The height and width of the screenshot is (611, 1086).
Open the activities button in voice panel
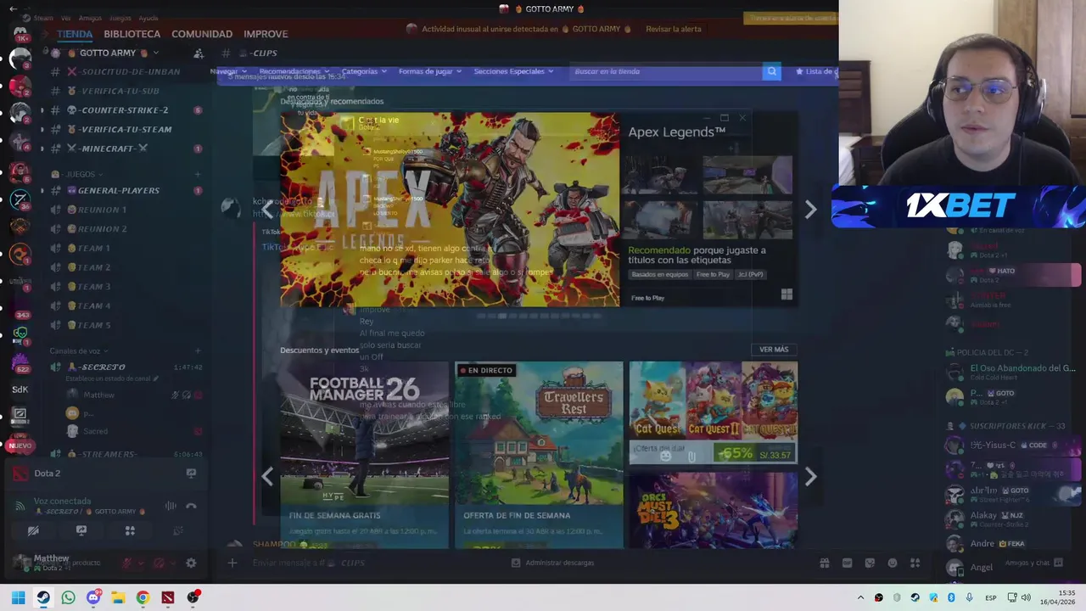pyautogui.click(x=130, y=530)
